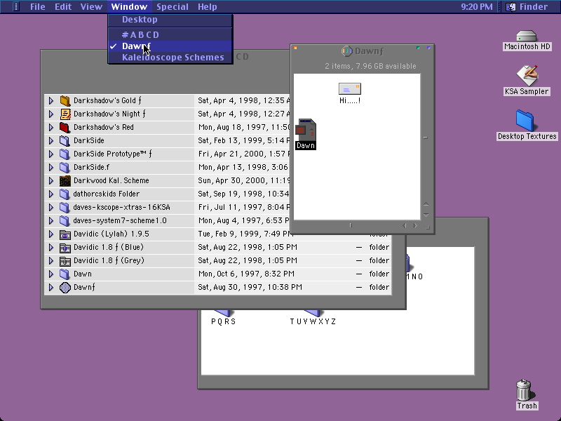561x421 pixels.
Task: Select the Dawn folder icon in the list
Action: tap(65, 274)
